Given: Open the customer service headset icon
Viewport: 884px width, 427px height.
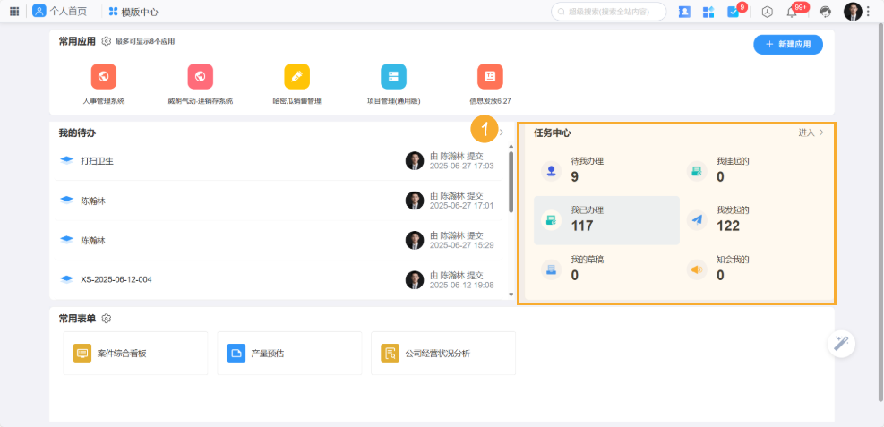Looking at the screenshot, I should (825, 12).
